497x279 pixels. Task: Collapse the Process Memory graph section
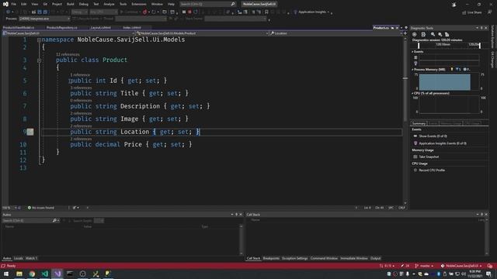412,70
